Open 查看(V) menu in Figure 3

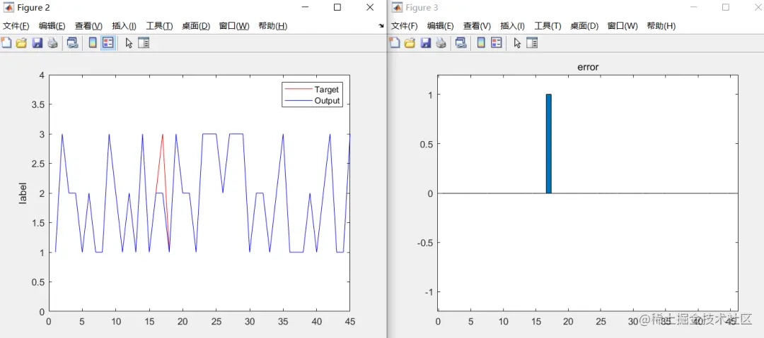coord(477,26)
